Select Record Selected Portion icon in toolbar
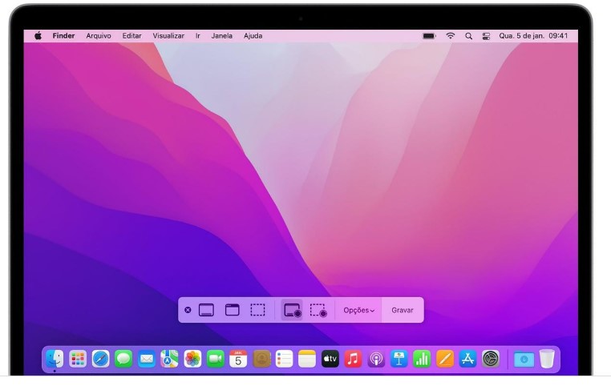This screenshot has height=390, width=611. tap(318, 310)
